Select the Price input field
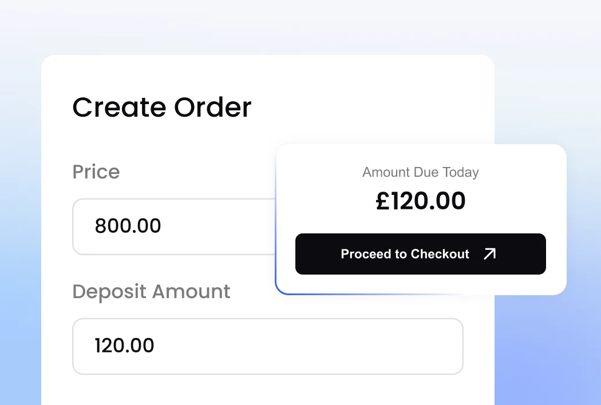Screen dimensions: 601x405 pyautogui.click(x=172, y=227)
